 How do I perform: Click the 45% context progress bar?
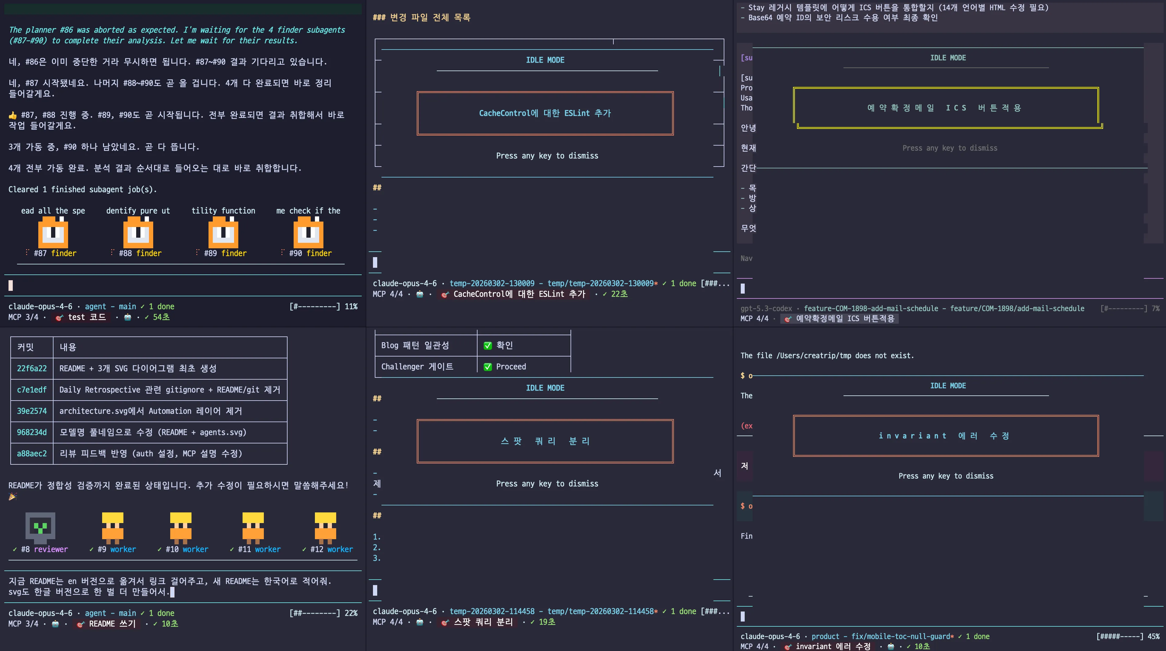click(1120, 636)
